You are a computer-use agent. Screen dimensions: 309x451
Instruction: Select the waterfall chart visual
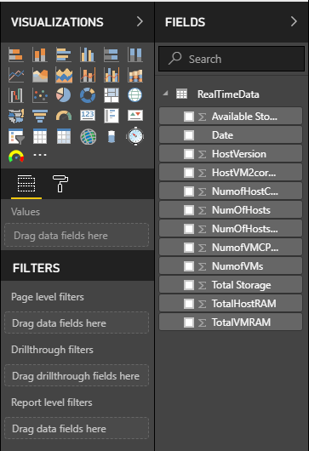[16, 95]
